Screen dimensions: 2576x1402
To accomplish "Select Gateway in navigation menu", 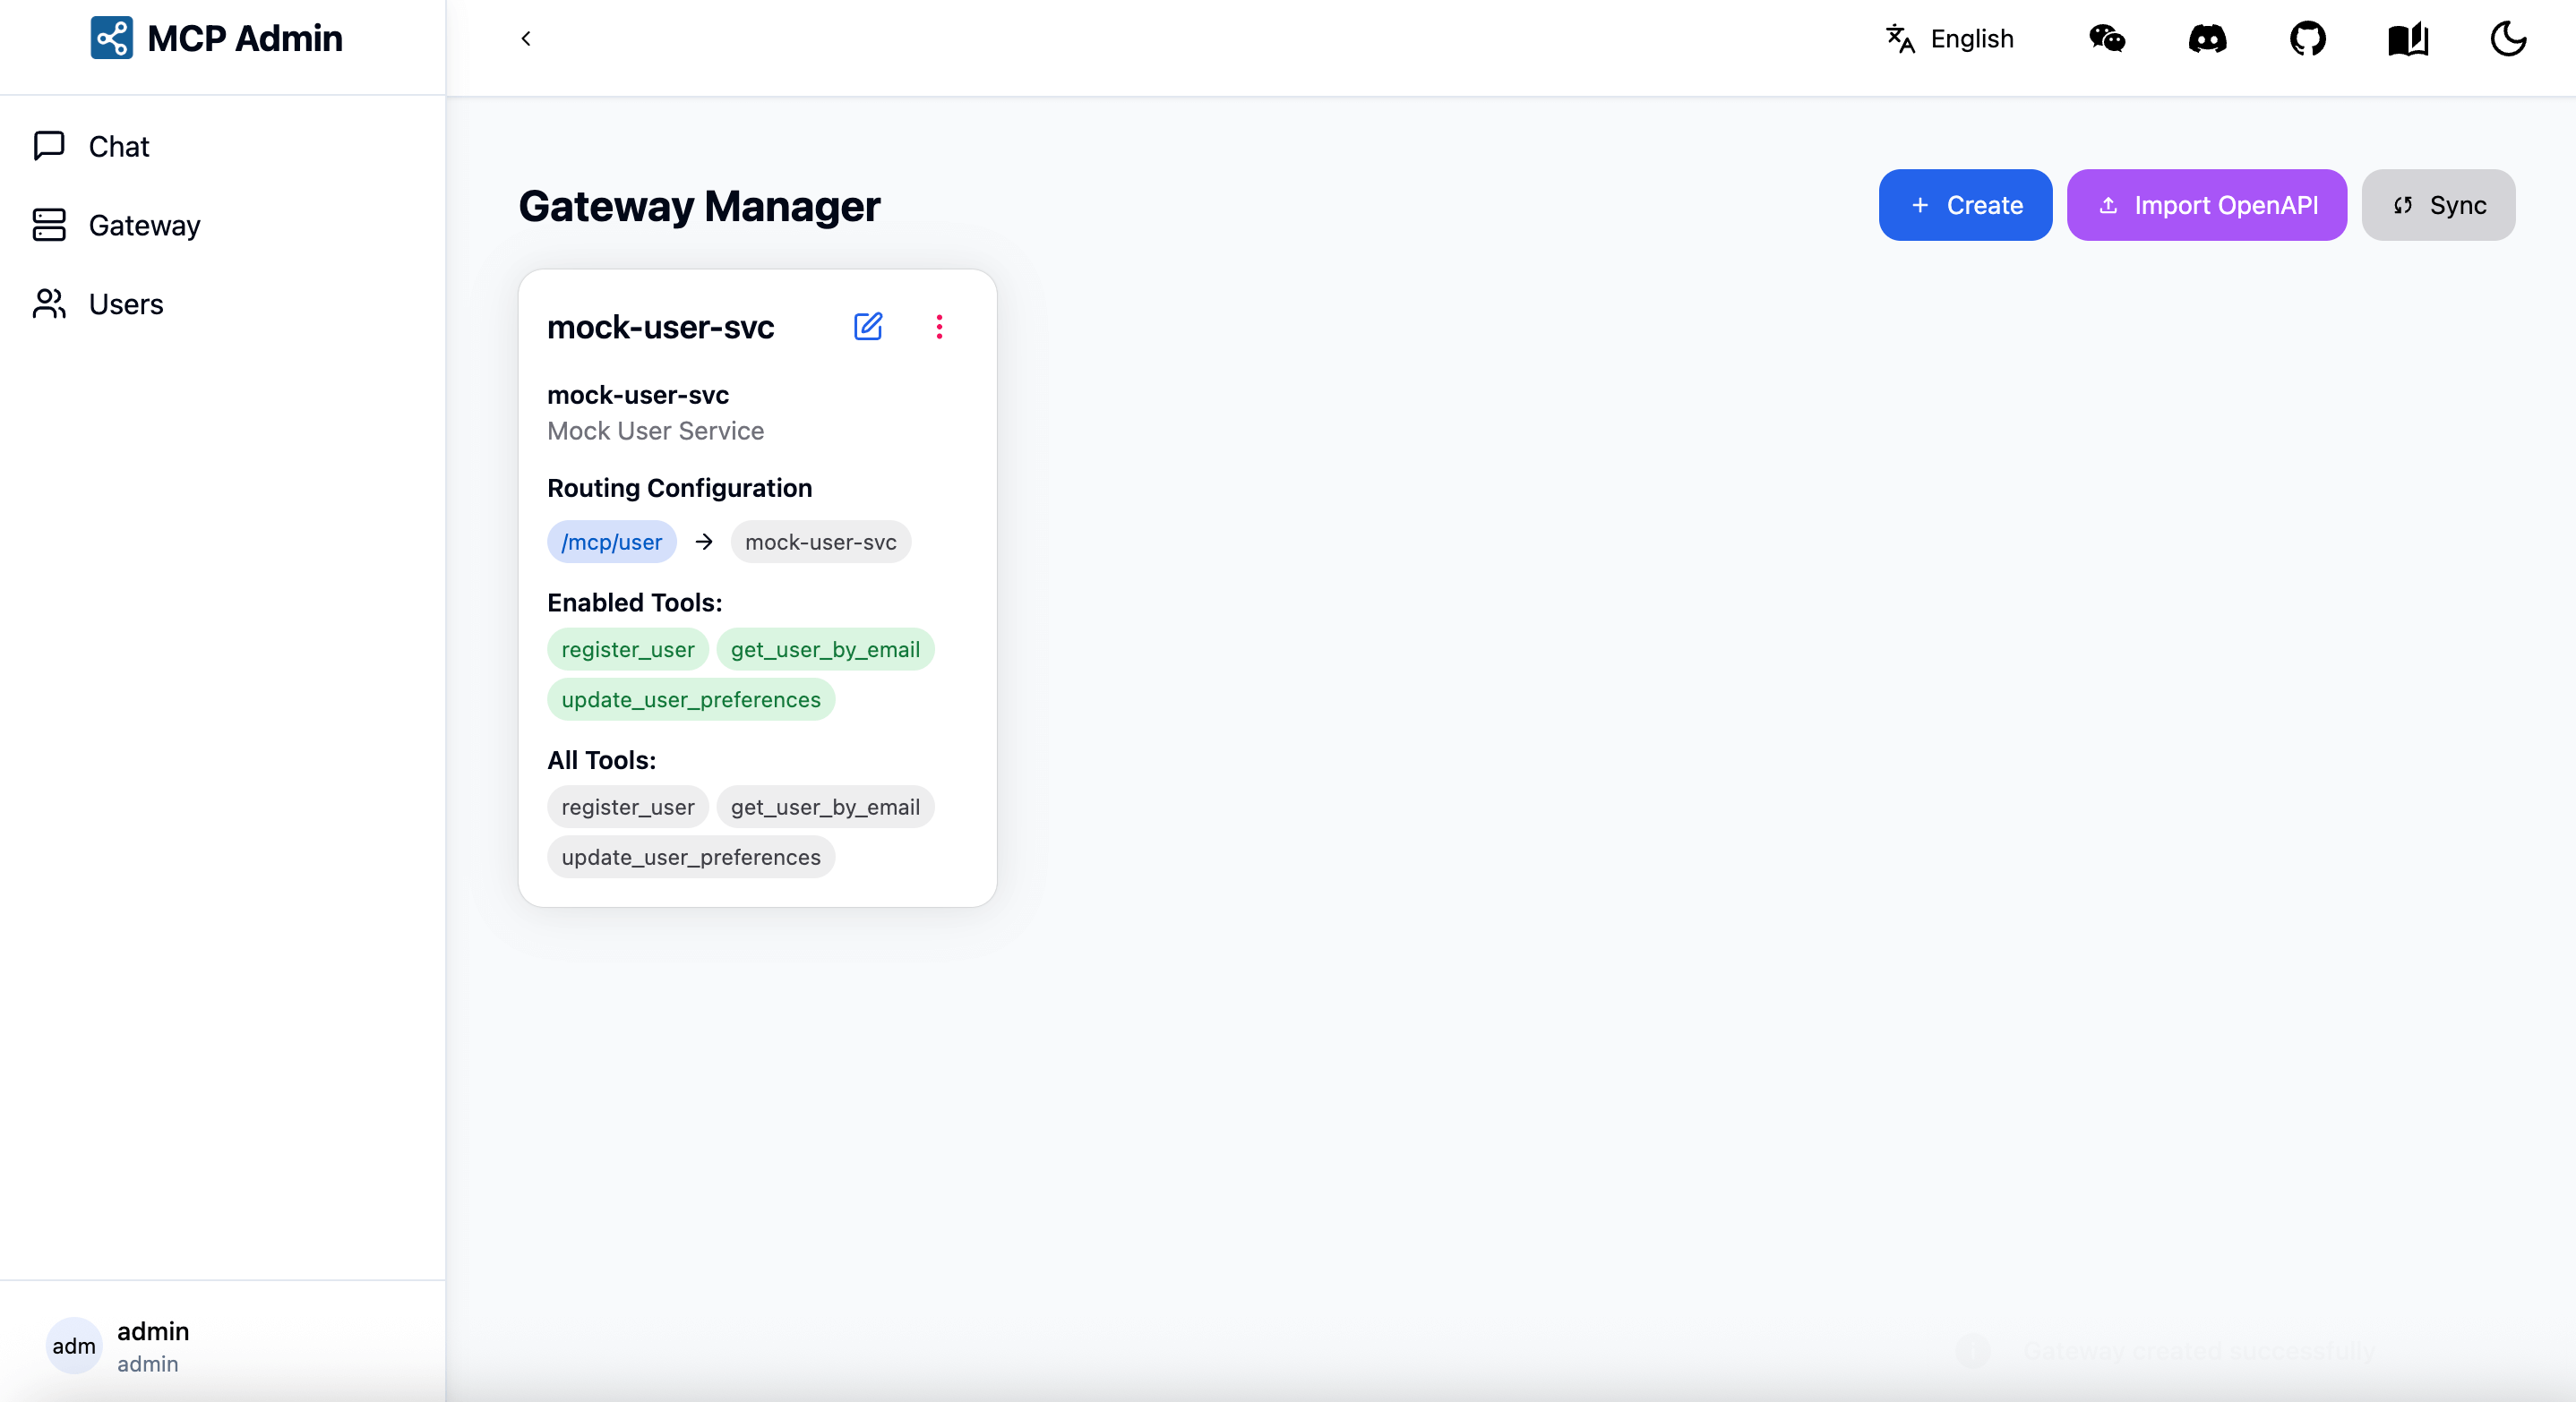I will tap(145, 225).
